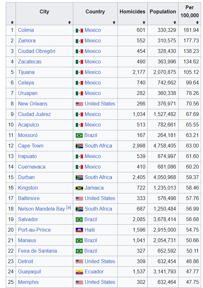203x288 pixels.
Task: Click Brazil flag in Manaus row
Action: tap(79, 241)
